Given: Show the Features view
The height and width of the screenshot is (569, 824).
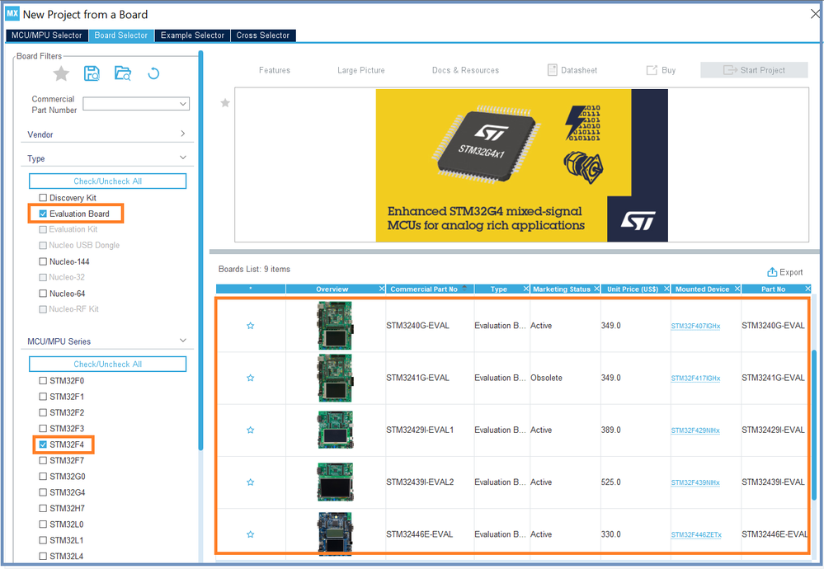Looking at the screenshot, I should click(x=275, y=70).
